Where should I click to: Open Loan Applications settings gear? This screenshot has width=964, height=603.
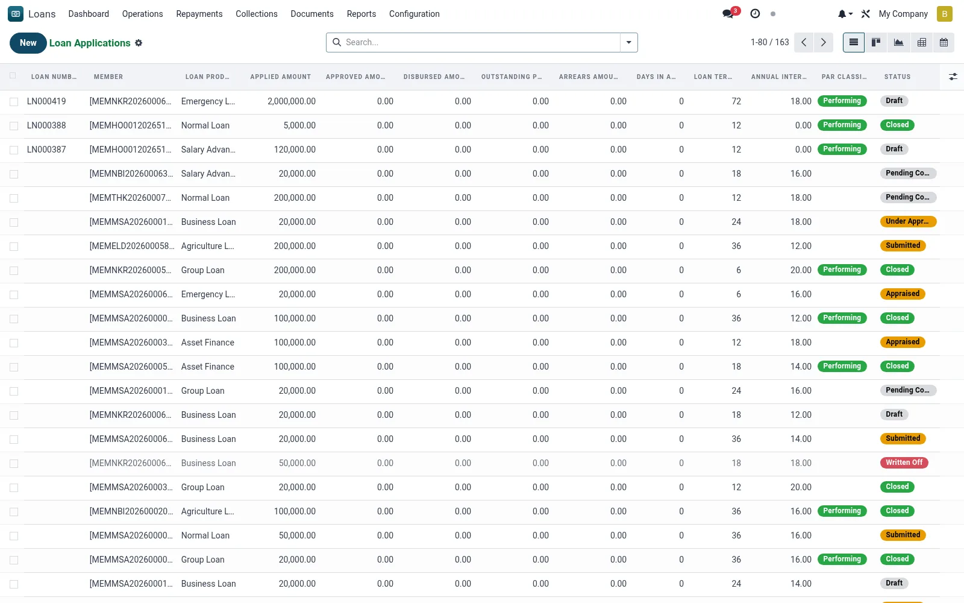click(139, 43)
